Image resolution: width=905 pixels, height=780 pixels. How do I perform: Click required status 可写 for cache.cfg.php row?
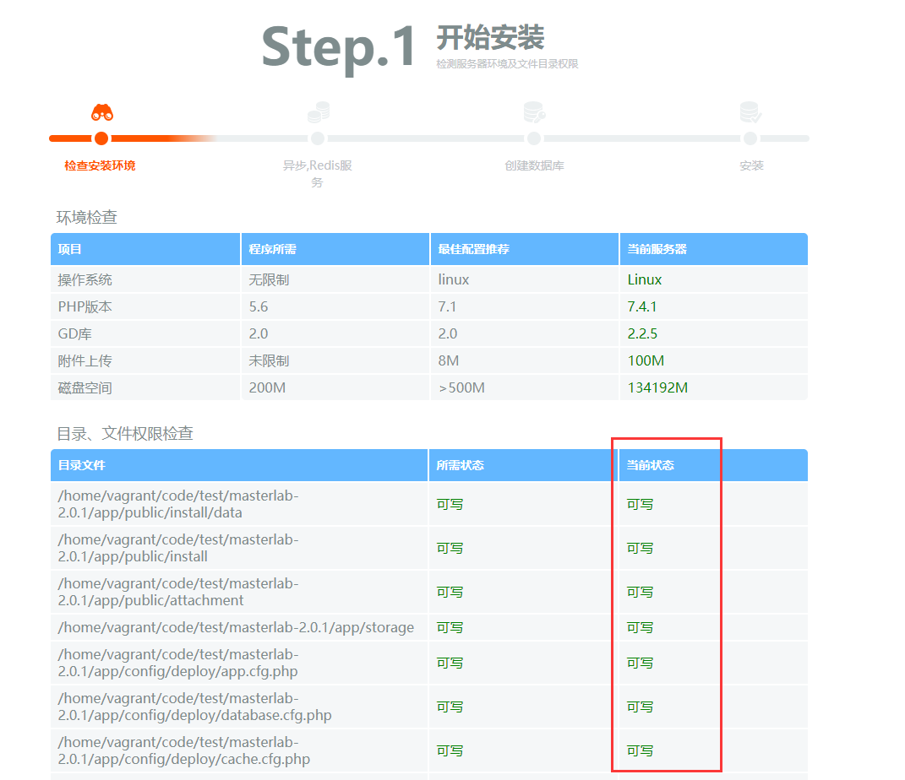click(x=450, y=750)
